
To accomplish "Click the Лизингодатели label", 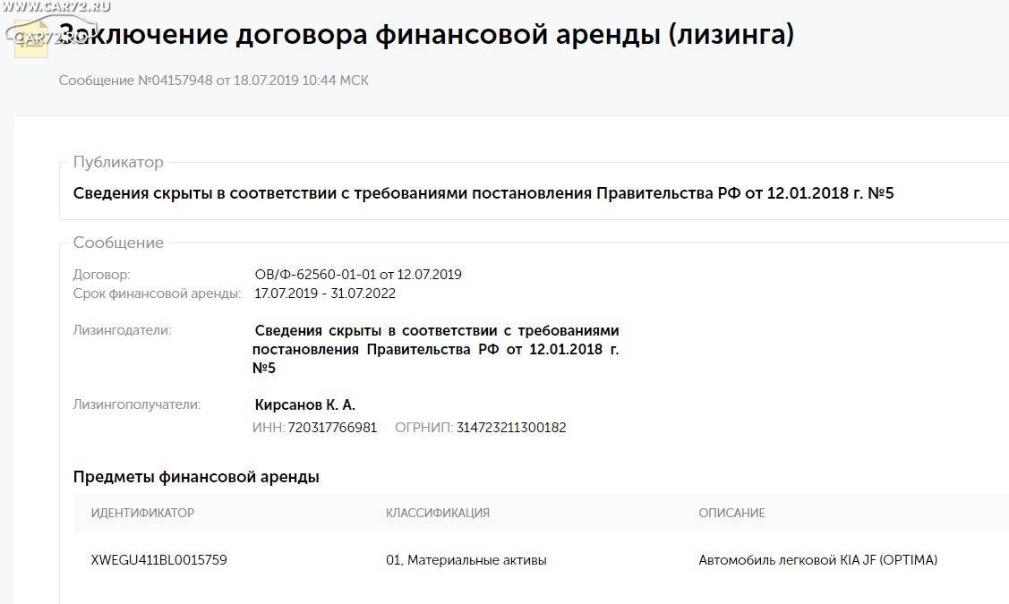I will pos(123,330).
